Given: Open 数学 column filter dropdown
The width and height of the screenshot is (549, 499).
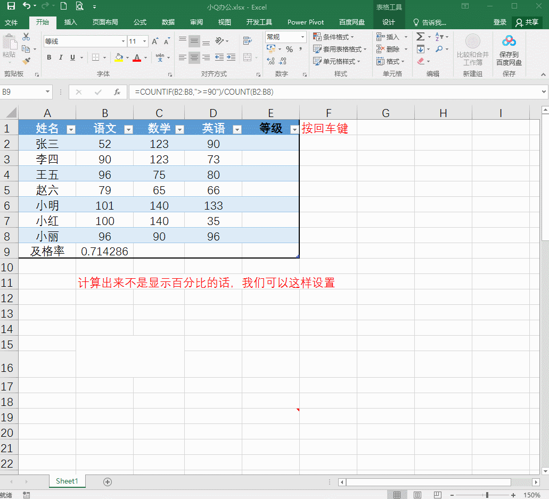Looking at the screenshot, I should click(x=179, y=130).
